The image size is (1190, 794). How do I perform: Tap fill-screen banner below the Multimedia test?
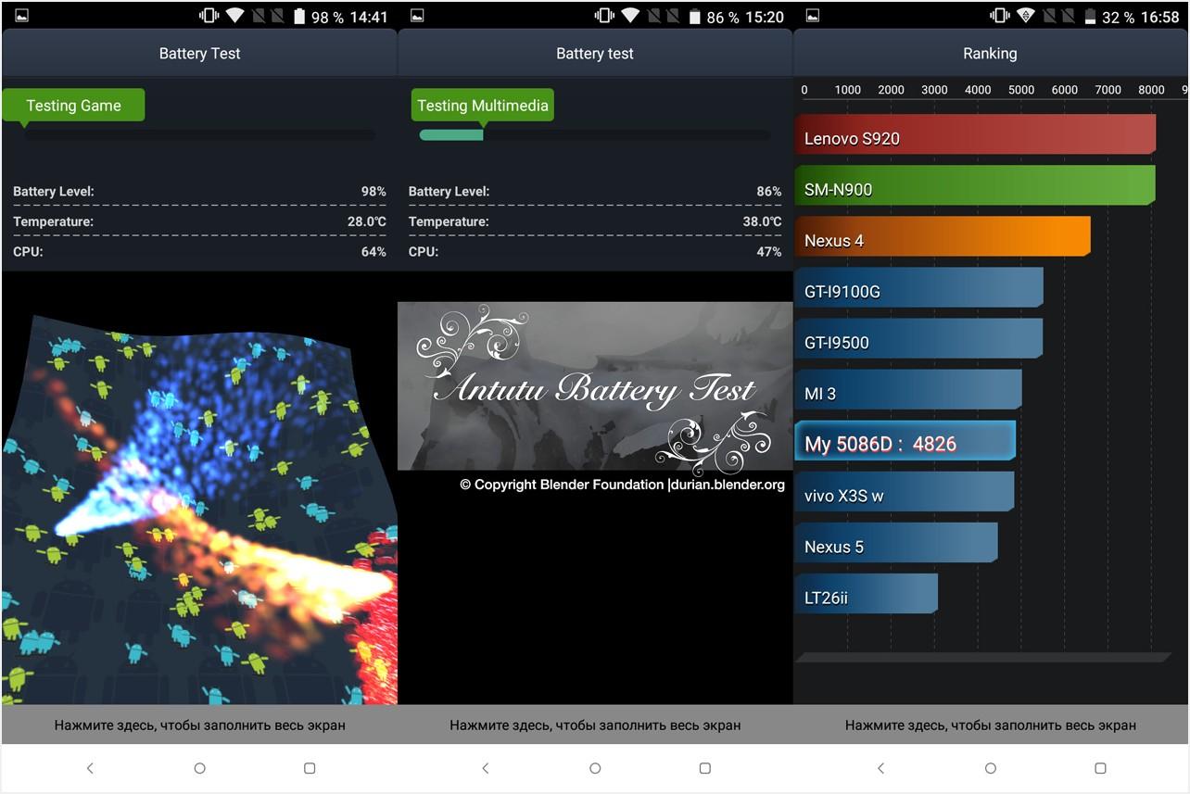click(x=595, y=725)
